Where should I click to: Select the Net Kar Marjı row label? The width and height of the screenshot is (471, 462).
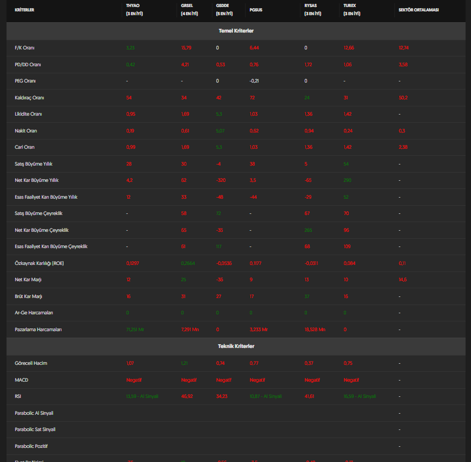click(28, 280)
